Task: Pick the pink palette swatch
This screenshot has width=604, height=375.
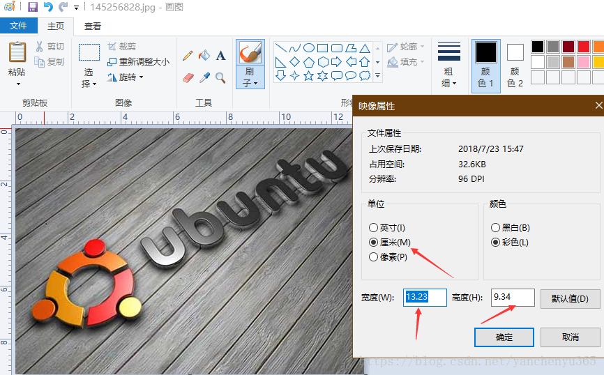Action: pyautogui.click(x=584, y=62)
